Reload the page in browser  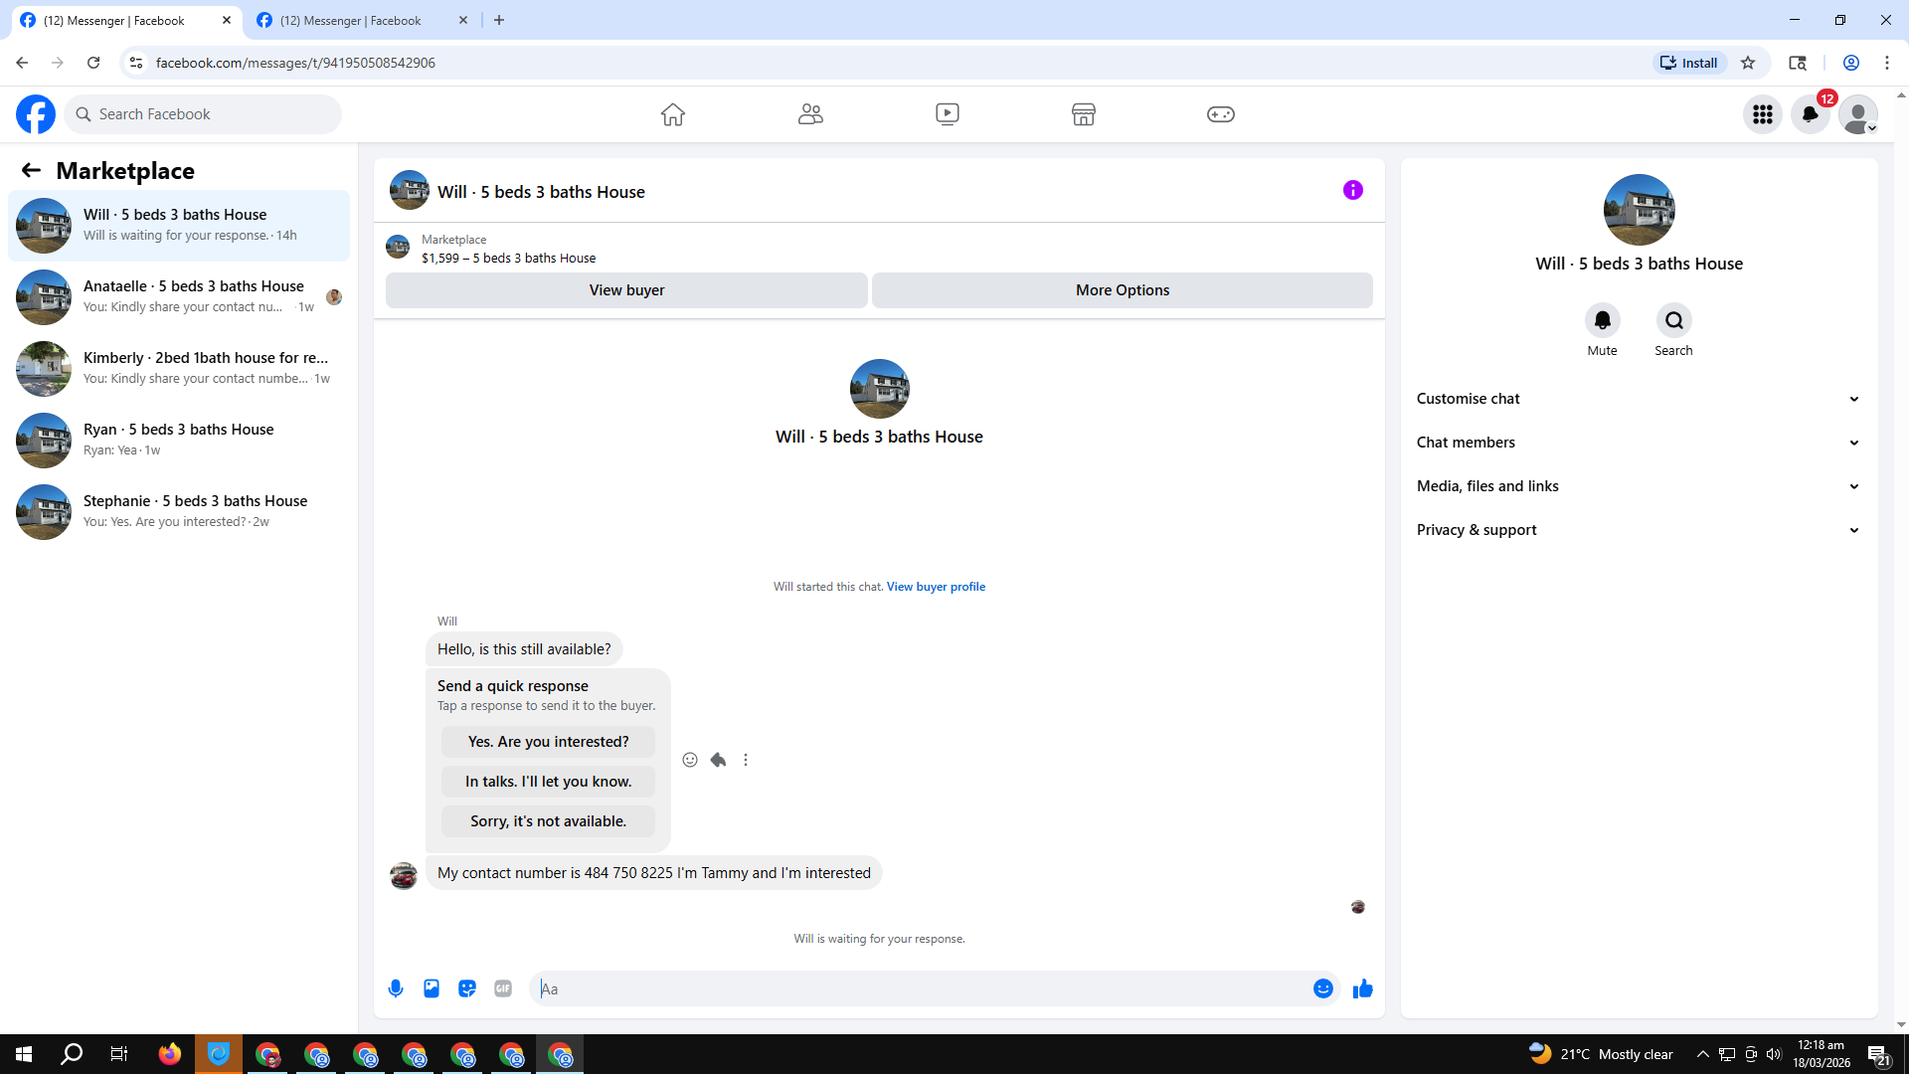click(93, 63)
